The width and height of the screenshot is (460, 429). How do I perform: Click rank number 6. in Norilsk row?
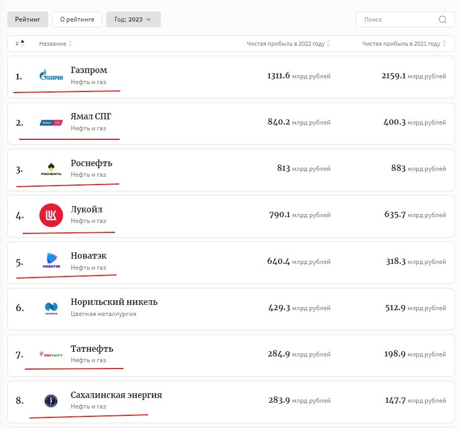click(19, 308)
